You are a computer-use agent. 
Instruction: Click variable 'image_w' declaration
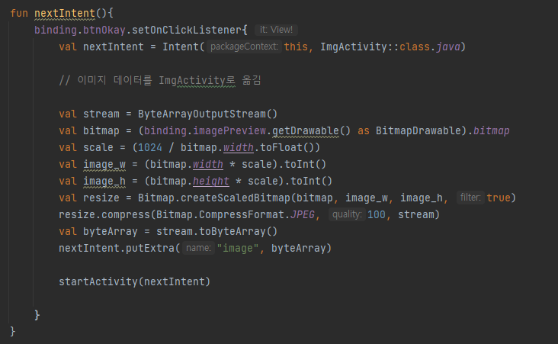pyautogui.click(x=104, y=164)
